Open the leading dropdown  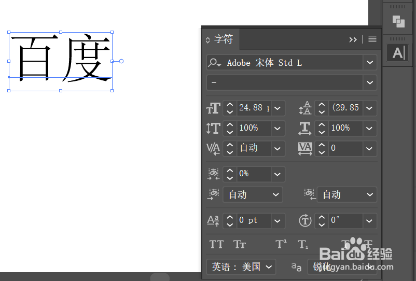369,108
